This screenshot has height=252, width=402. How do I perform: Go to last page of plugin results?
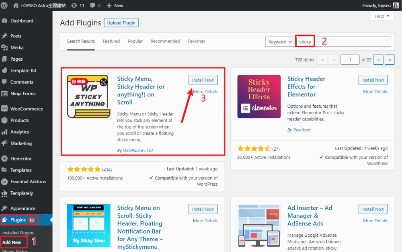pos(390,60)
